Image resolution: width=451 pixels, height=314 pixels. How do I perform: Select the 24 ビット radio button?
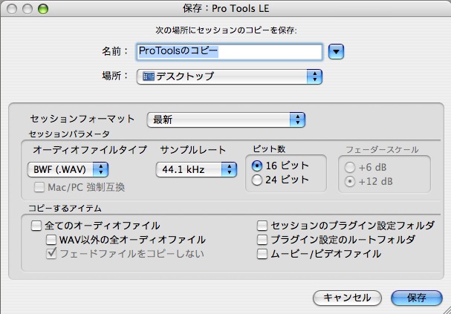pos(258,180)
